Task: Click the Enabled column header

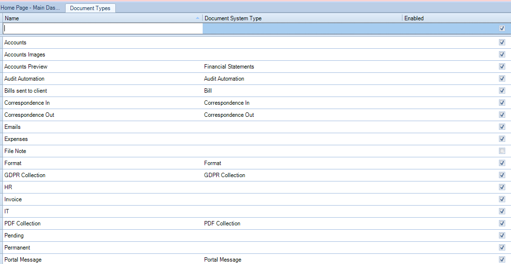Action: pyautogui.click(x=456, y=18)
